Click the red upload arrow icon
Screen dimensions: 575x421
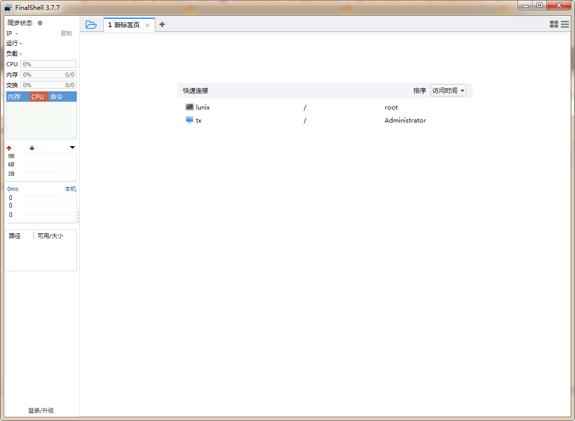tap(9, 148)
